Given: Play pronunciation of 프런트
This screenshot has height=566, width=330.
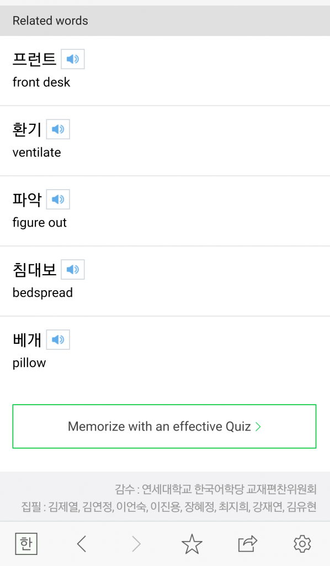Looking at the screenshot, I should coord(73,59).
